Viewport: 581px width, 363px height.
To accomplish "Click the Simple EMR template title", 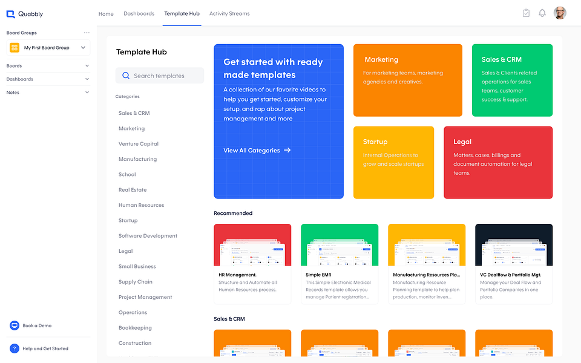I will pyautogui.click(x=319, y=275).
